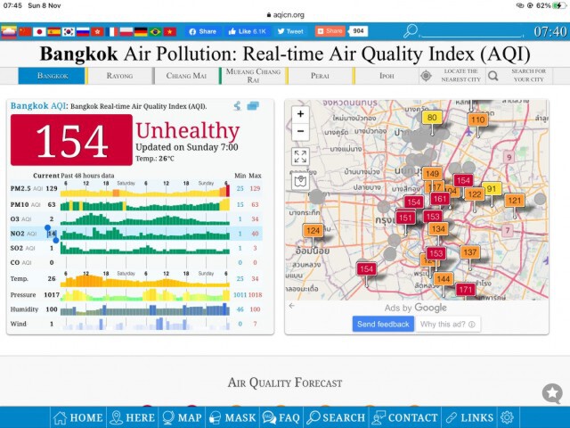Click the Humidity history chart
The width and height of the screenshot is (570, 428).
pyautogui.click(x=145, y=309)
